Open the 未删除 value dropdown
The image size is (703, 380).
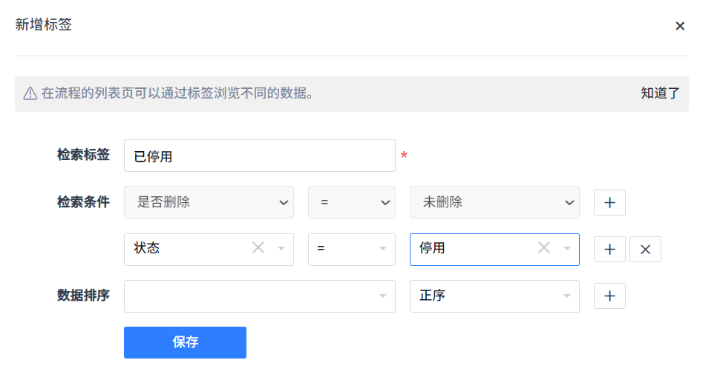[x=494, y=202]
